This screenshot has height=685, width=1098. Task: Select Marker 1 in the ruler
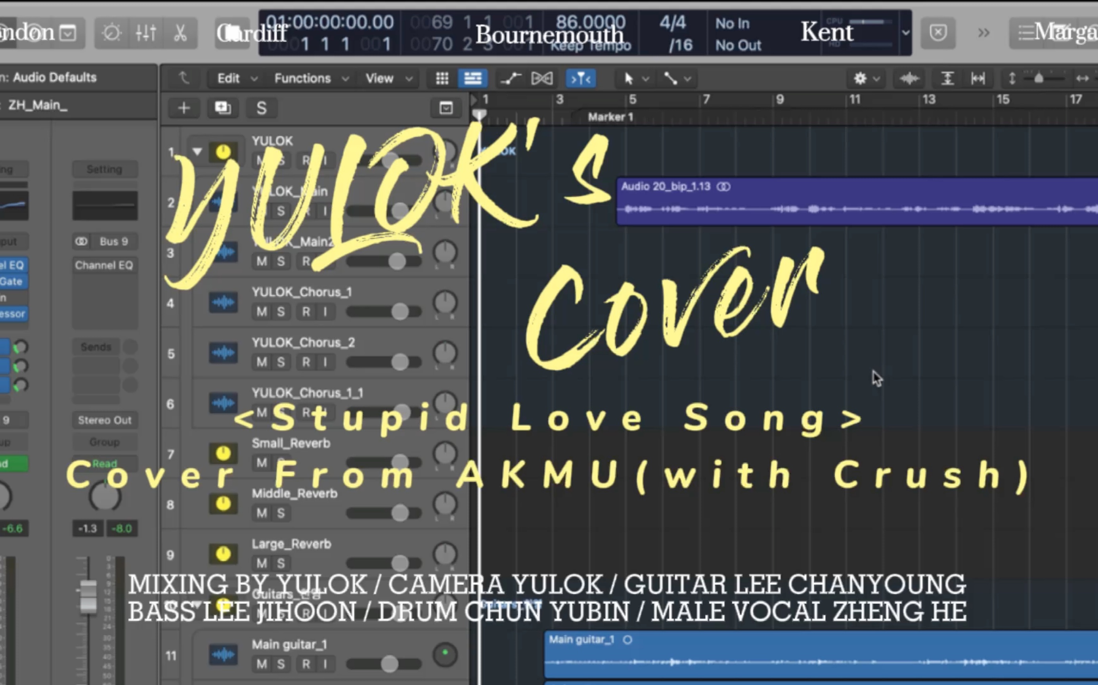(x=610, y=117)
